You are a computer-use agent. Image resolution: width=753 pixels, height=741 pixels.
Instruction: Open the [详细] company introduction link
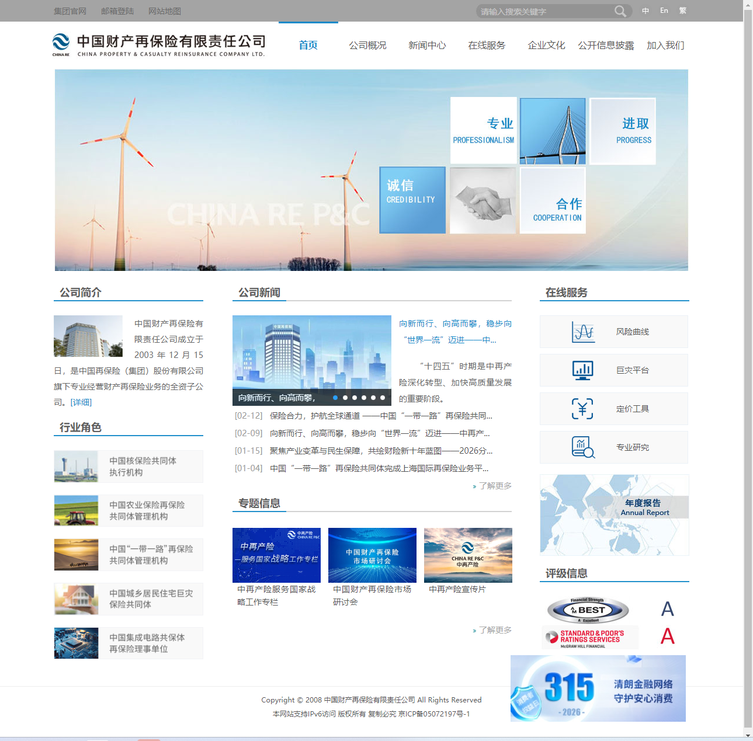coord(79,402)
